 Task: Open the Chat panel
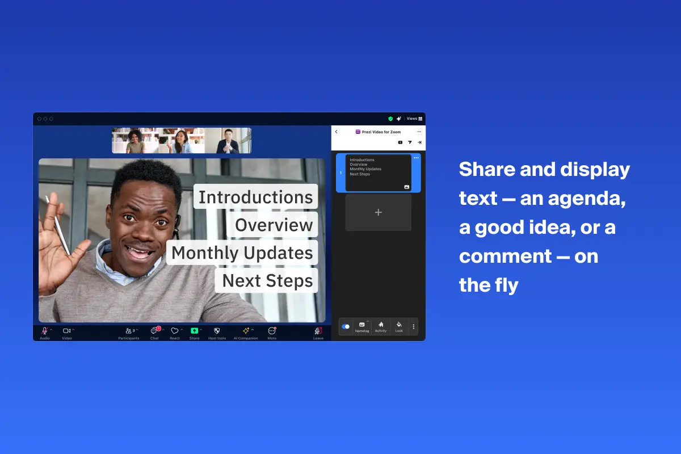(153, 330)
